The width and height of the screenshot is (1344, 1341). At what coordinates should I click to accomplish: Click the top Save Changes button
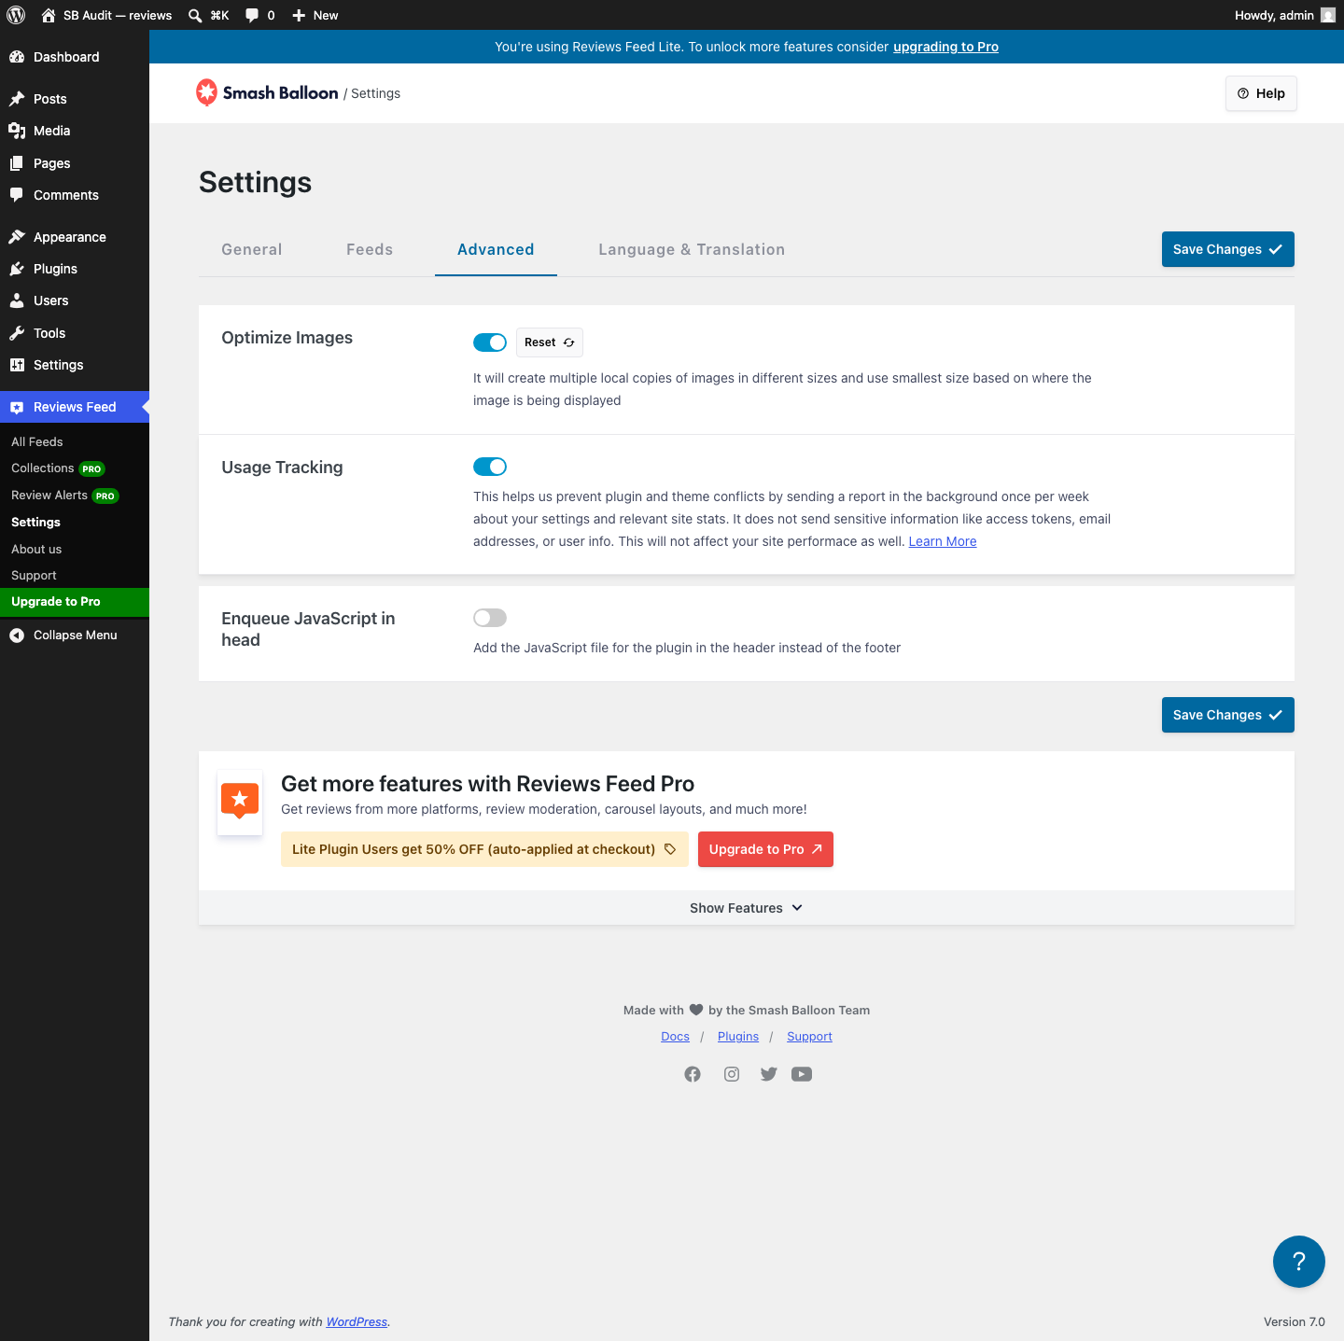tap(1228, 249)
